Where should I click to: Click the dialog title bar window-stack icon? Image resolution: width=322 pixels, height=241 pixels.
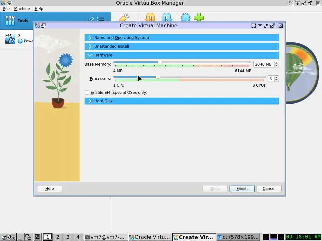[43, 25]
